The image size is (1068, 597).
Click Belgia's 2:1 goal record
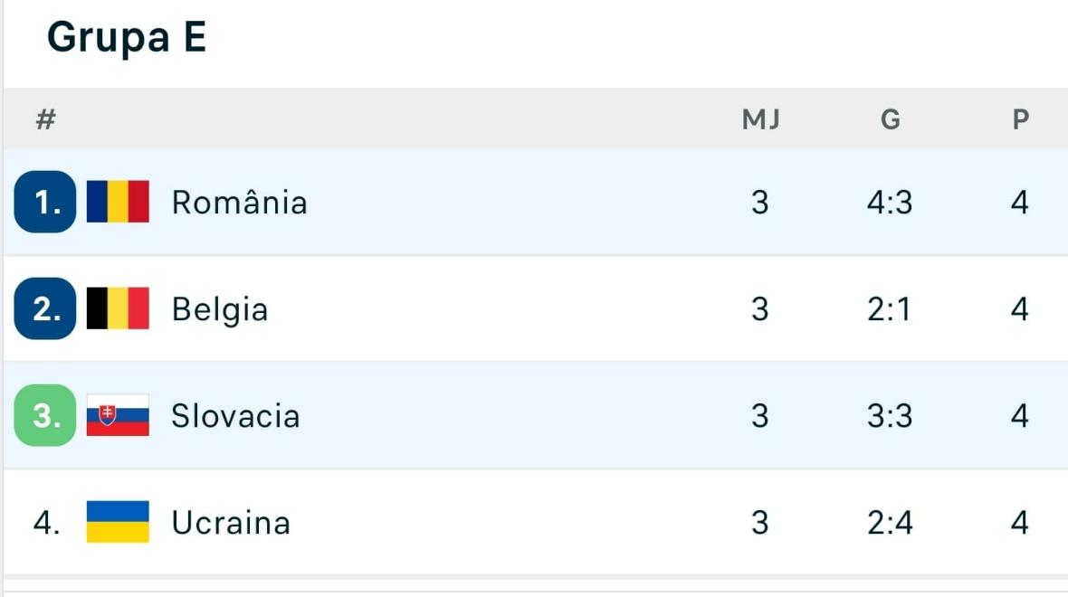(x=890, y=309)
